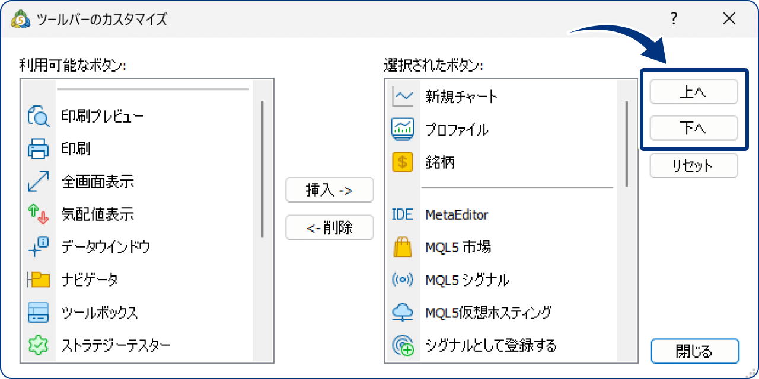Select the 銘柄 dollar icon
Viewport: 759px width, 379px height.
(x=402, y=162)
